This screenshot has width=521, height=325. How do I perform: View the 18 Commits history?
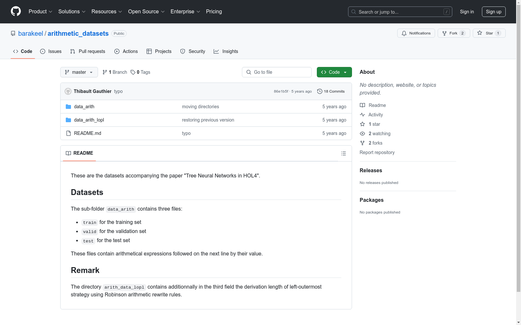[331, 91]
